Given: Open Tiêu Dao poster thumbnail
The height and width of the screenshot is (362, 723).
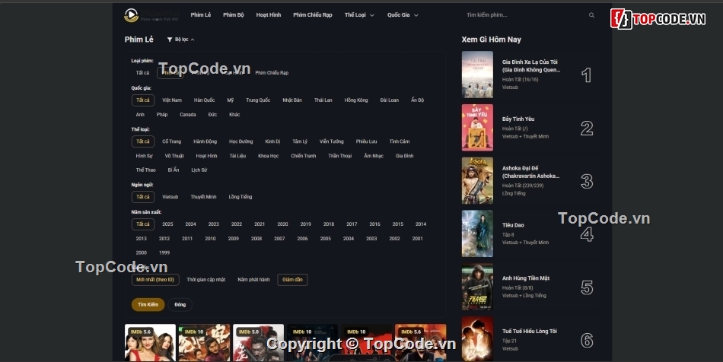Looking at the screenshot, I should [x=477, y=233].
